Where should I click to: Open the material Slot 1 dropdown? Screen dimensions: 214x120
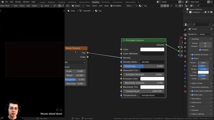(x=131, y=6)
